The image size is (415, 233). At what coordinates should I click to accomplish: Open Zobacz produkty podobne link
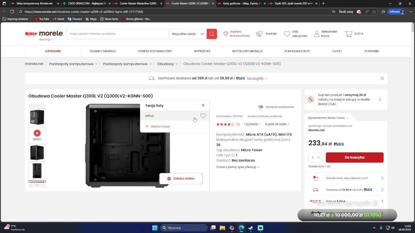point(265,116)
